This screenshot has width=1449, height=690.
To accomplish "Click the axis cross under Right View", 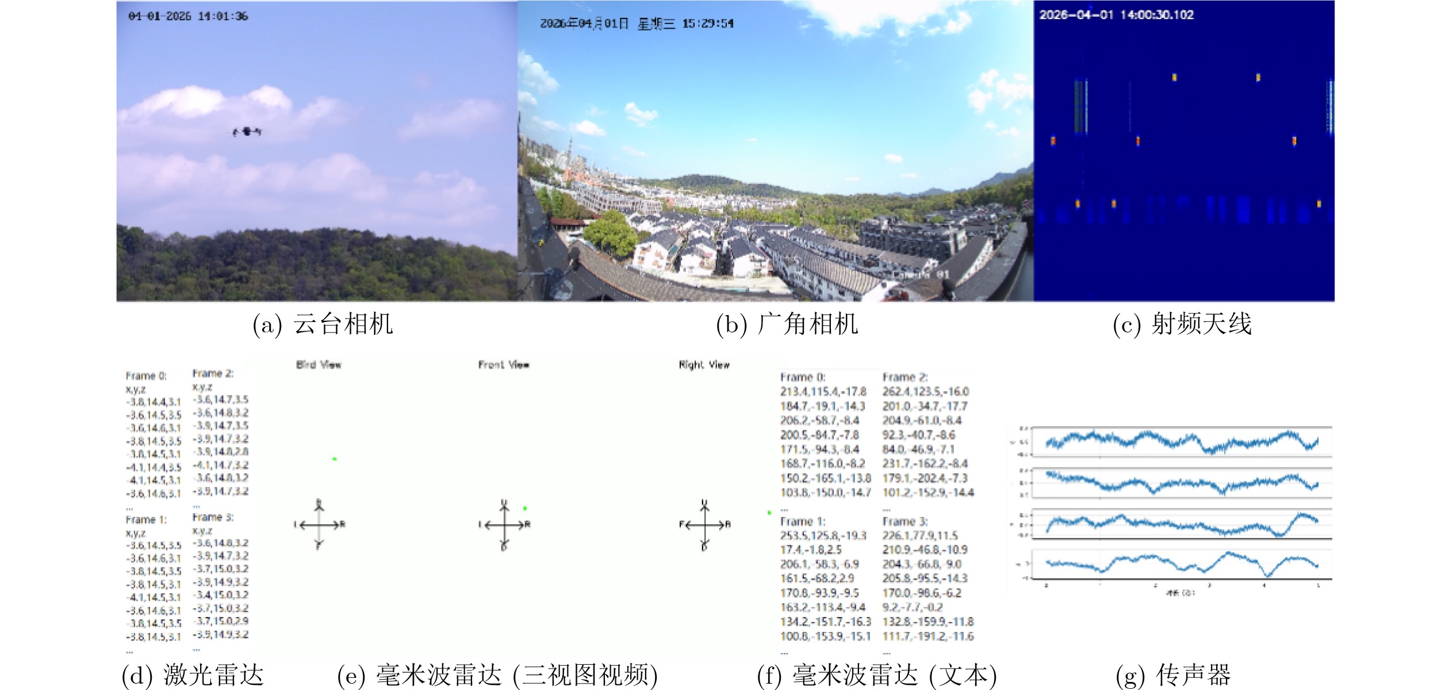I will pos(705,524).
